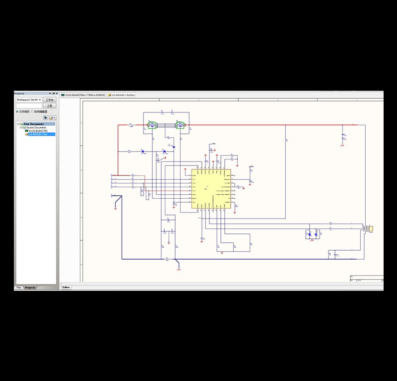Collapse the Source Documents tree node
Viewport: 397px width, 381px height.
point(21,128)
